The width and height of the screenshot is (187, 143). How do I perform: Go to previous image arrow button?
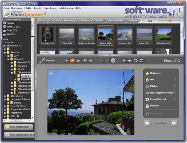[147, 123]
